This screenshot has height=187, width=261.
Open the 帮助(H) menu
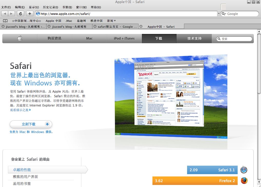pos(96,7)
